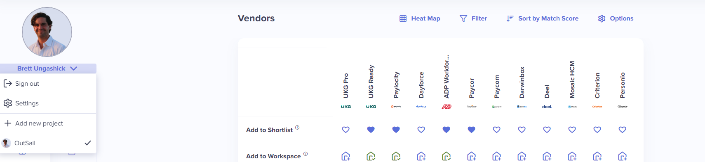Select the Darwinbox column header

click(522, 82)
